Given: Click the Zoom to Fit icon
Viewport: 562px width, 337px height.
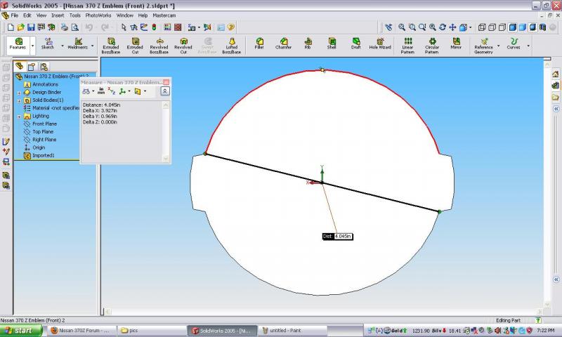Looking at the screenshot, I should coord(401,27).
